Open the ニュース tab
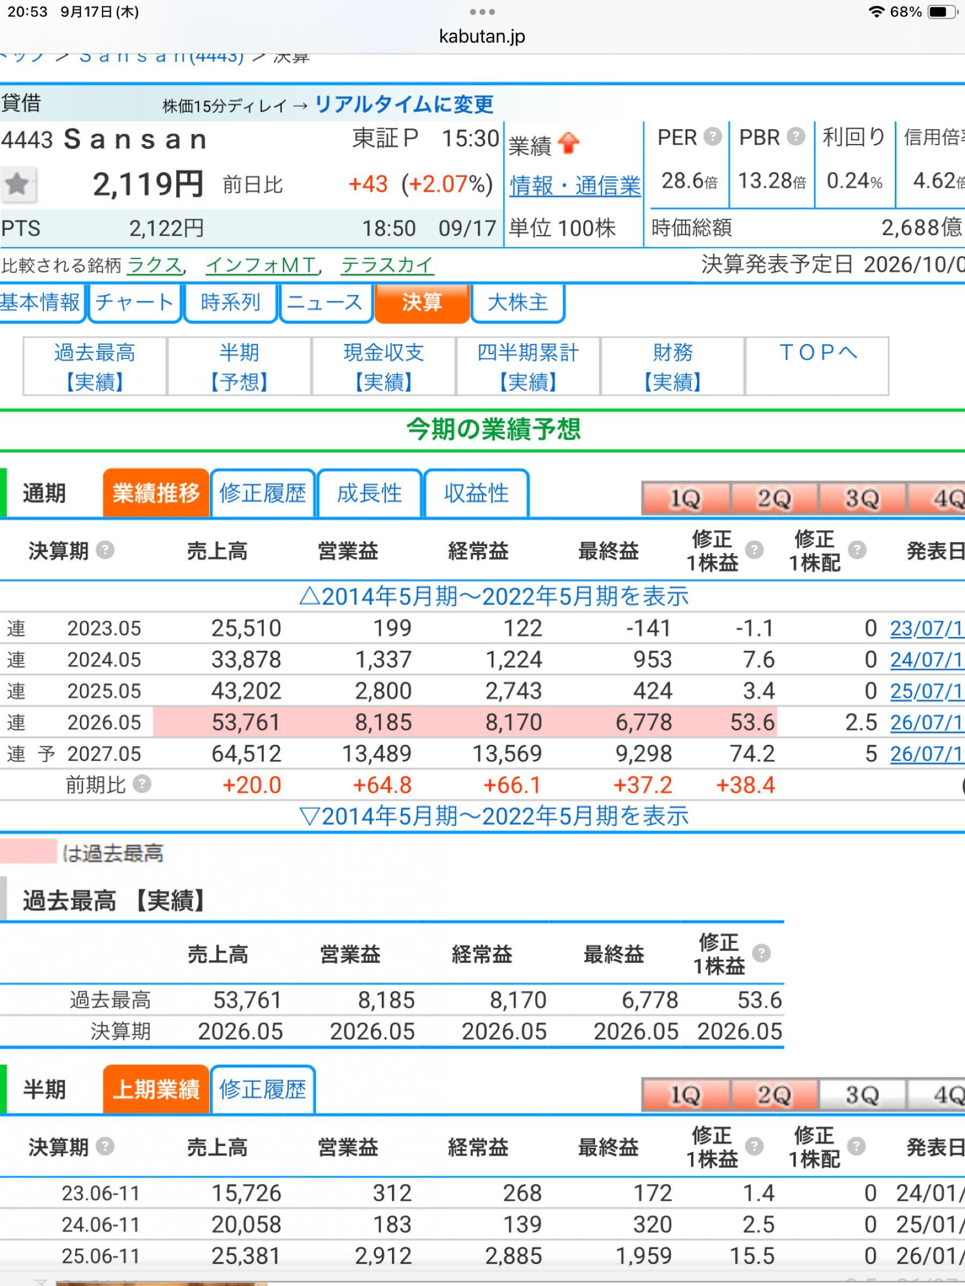 pos(325,302)
